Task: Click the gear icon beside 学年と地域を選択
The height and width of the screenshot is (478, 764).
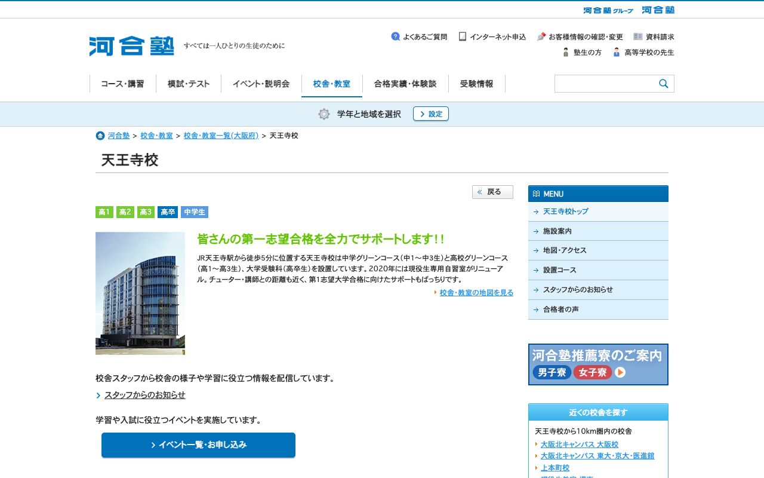Action: (324, 114)
